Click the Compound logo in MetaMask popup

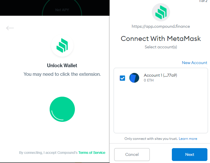(161, 12)
